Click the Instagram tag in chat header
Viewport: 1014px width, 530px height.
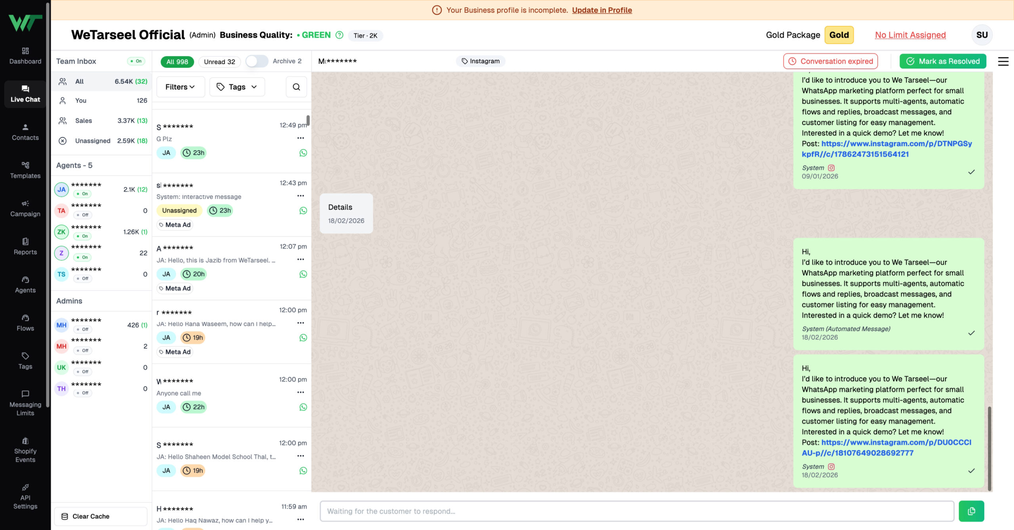(x=480, y=61)
